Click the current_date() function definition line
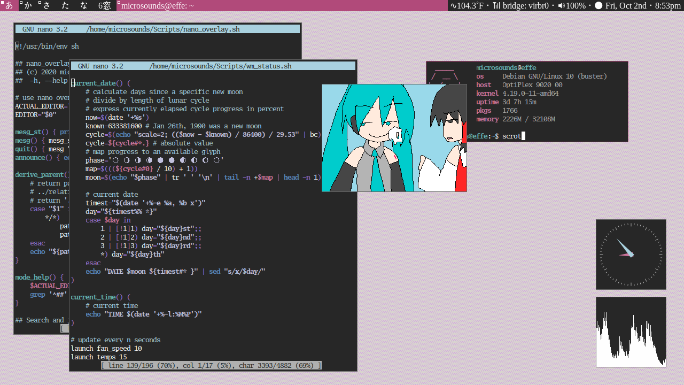684x385 pixels. (x=101, y=83)
